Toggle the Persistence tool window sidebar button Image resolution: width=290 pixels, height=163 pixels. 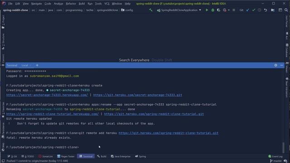[x=3, y=130]
